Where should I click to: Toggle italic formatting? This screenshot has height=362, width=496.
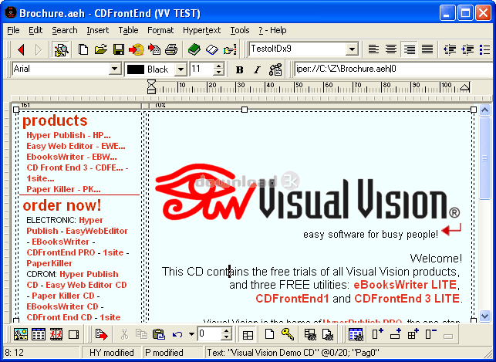click(x=258, y=69)
